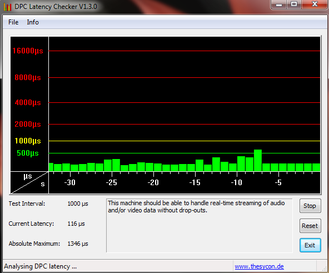
Task: Close the window with the X button
Action: [x=315, y=4]
